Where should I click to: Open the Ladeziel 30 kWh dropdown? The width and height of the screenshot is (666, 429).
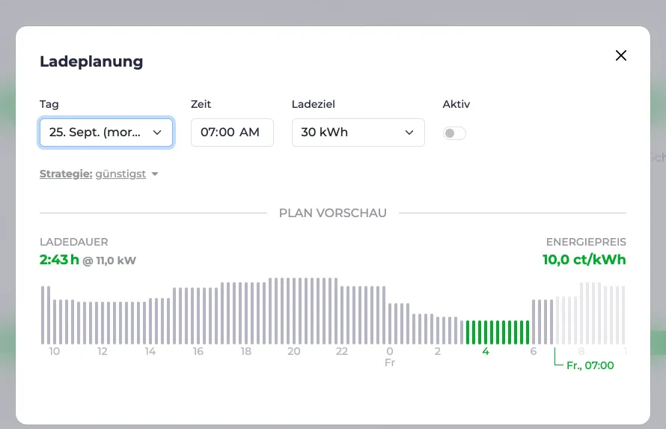(x=358, y=133)
